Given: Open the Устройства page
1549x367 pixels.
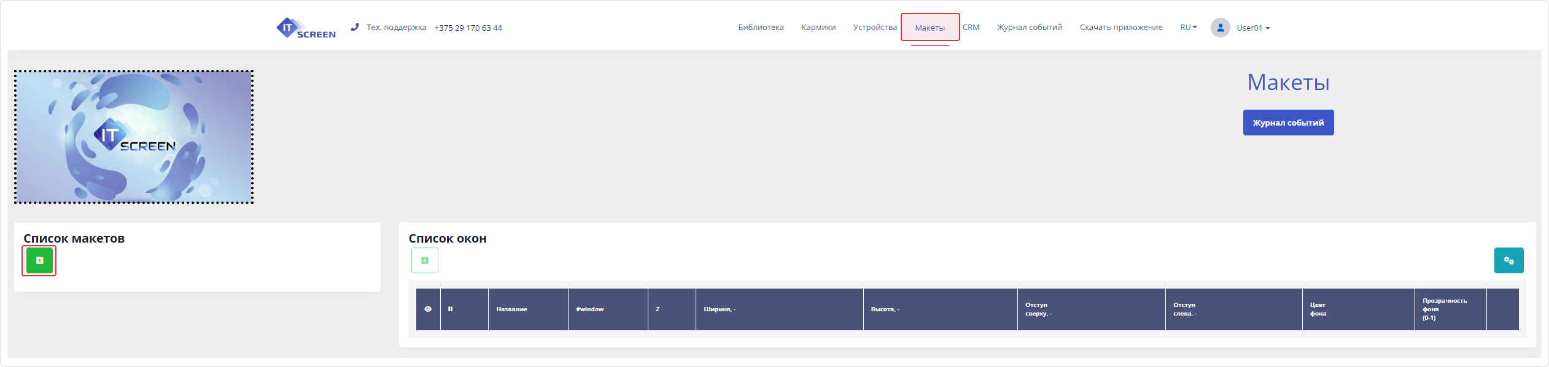Looking at the screenshot, I should pyautogui.click(x=874, y=28).
